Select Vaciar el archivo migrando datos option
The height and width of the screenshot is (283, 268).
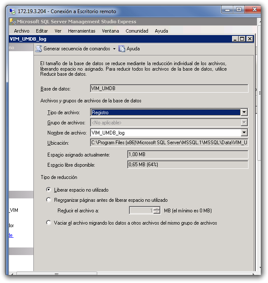[x=49, y=223]
